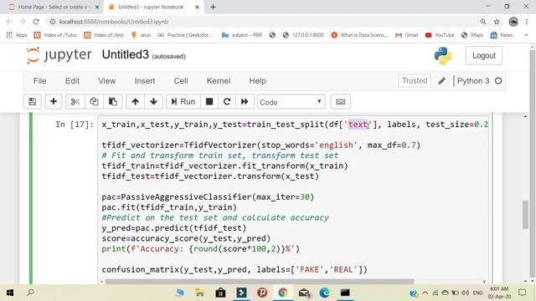Bookmark this page with the star icon
Viewport: 536px width, 301px height.
pyautogui.click(x=497, y=22)
